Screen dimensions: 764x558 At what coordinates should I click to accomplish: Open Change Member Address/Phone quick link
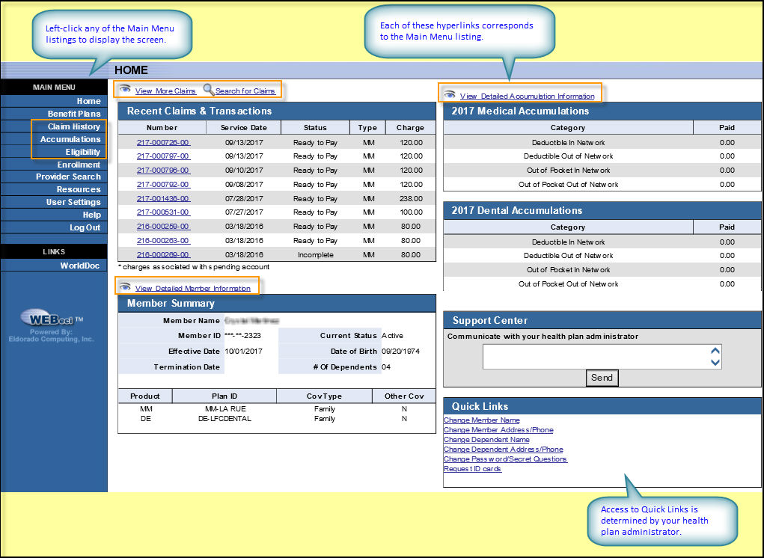(498, 430)
